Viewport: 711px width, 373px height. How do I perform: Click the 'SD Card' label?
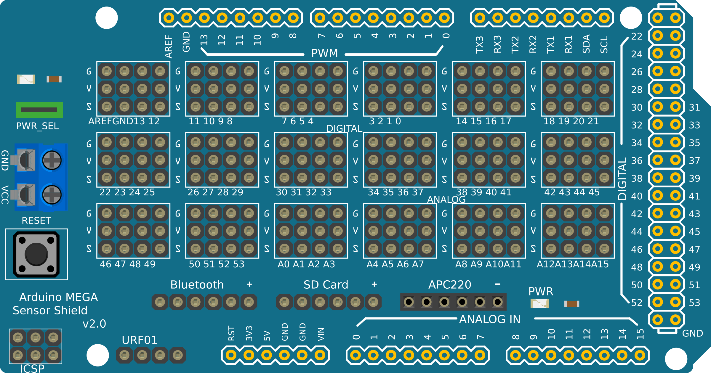(x=326, y=285)
